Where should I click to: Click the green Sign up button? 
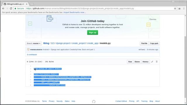(93, 32)
